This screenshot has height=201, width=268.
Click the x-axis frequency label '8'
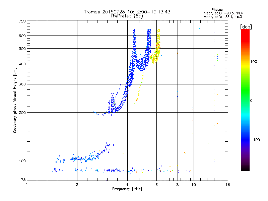point(178,185)
